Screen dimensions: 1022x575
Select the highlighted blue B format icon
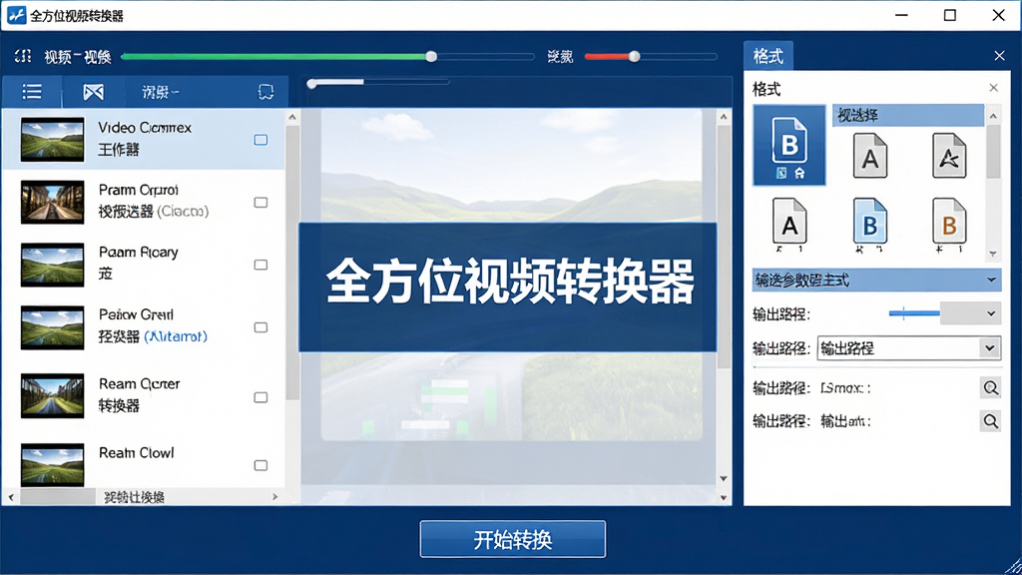789,146
